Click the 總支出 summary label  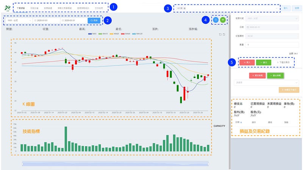(x=238, y=104)
